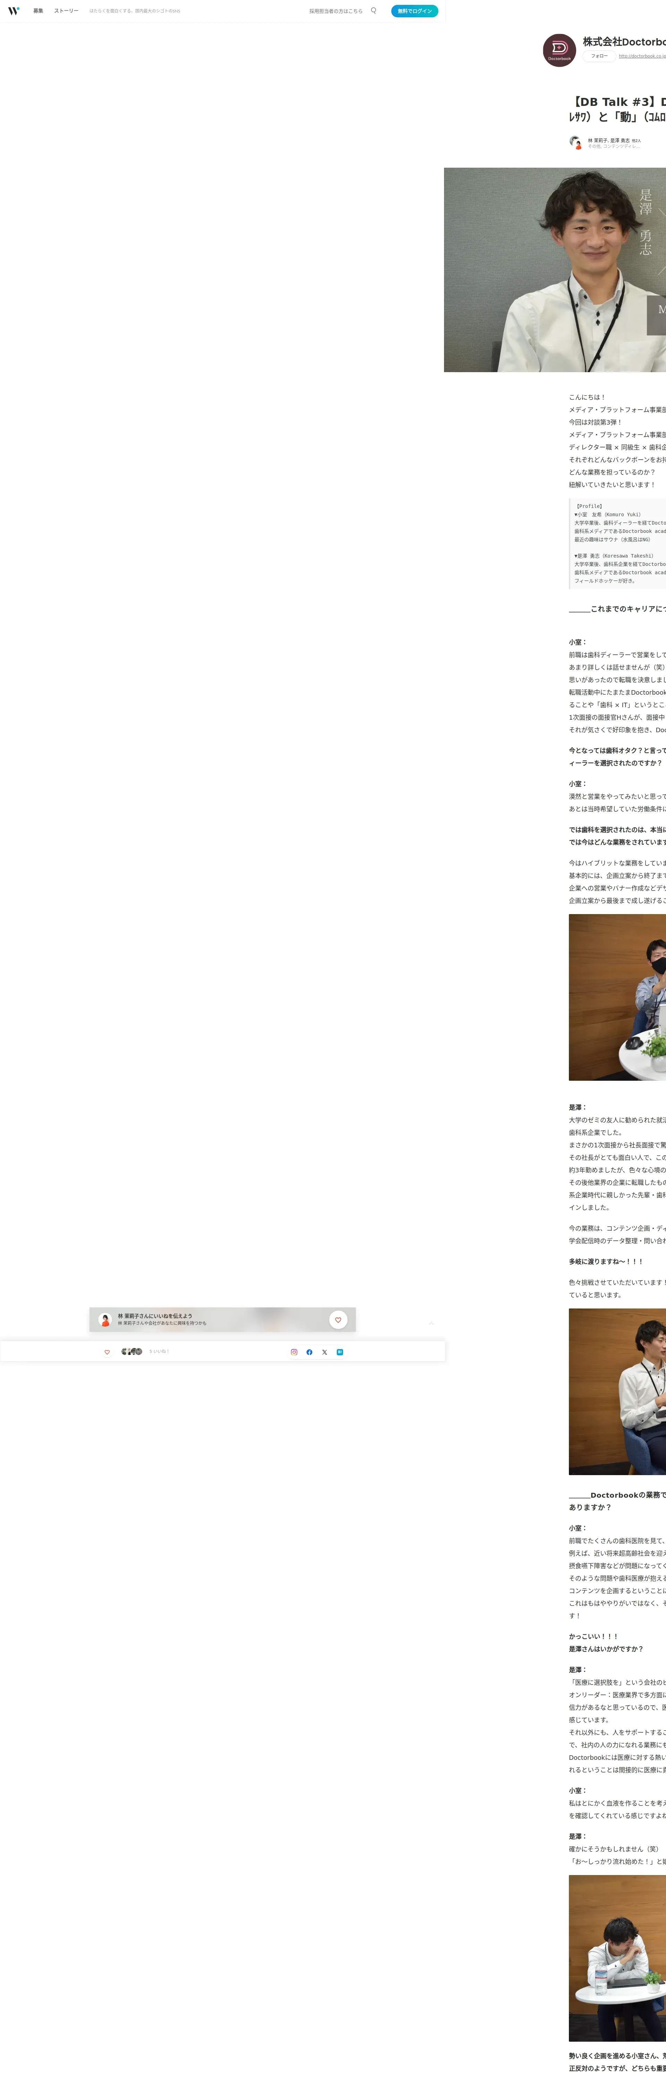Click the author avatars under the title

click(575, 142)
